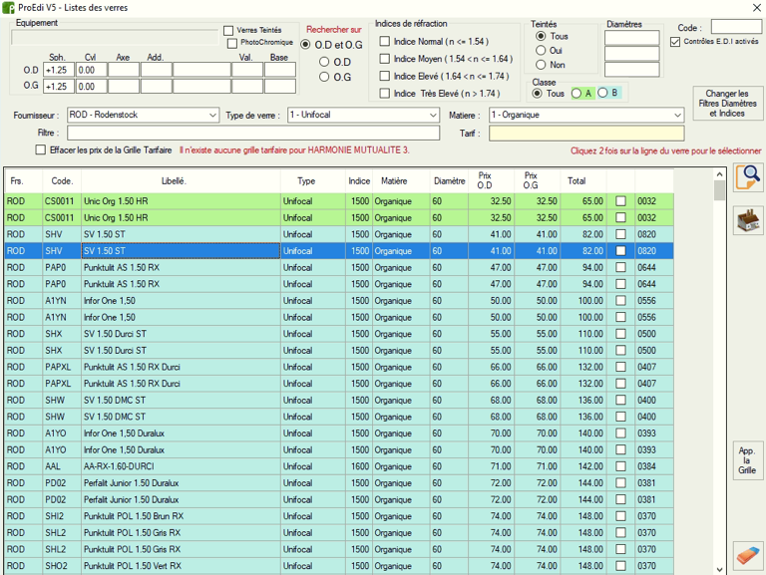The height and width of the screenshot is (575, 766).
Task: Click the O.D Axe input field
Action: [x=124, y=71]
